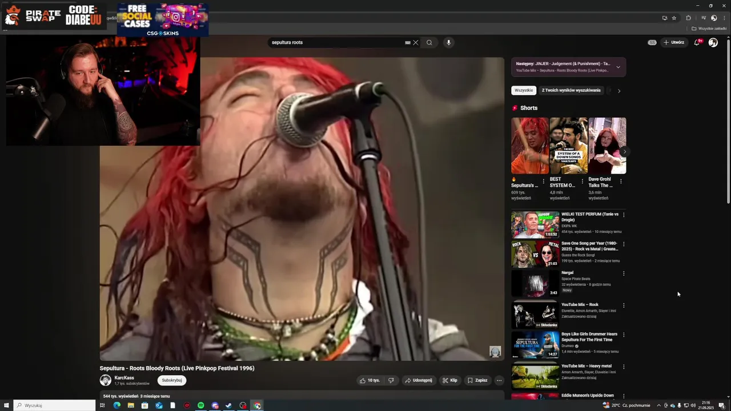This screenshot has height=411, width=731.
Task: Click install app icon in address bar
Action: [x=664, y=18]
